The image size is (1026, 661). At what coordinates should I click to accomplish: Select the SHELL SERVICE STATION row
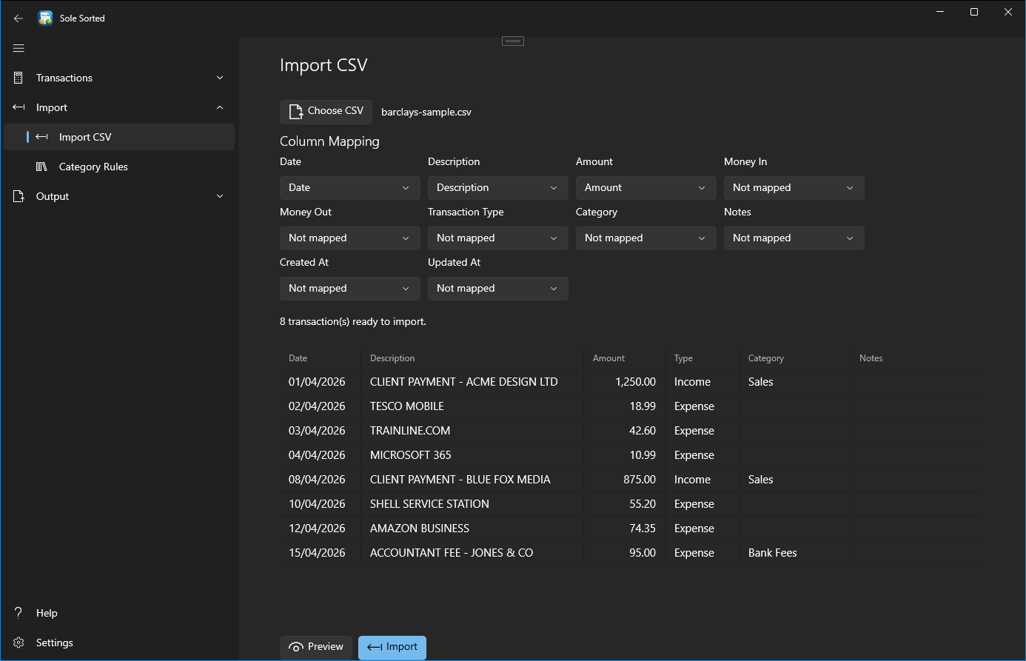[x=631, y=504]
